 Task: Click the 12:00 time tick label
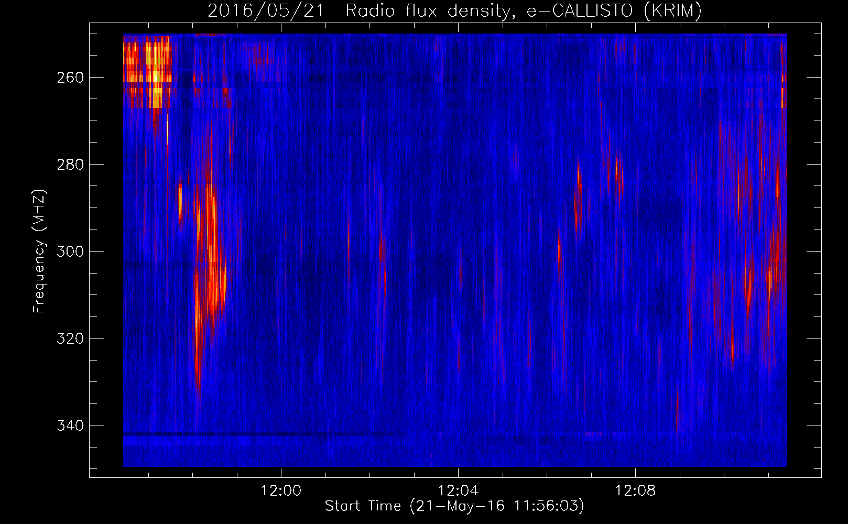pos(281,491)
